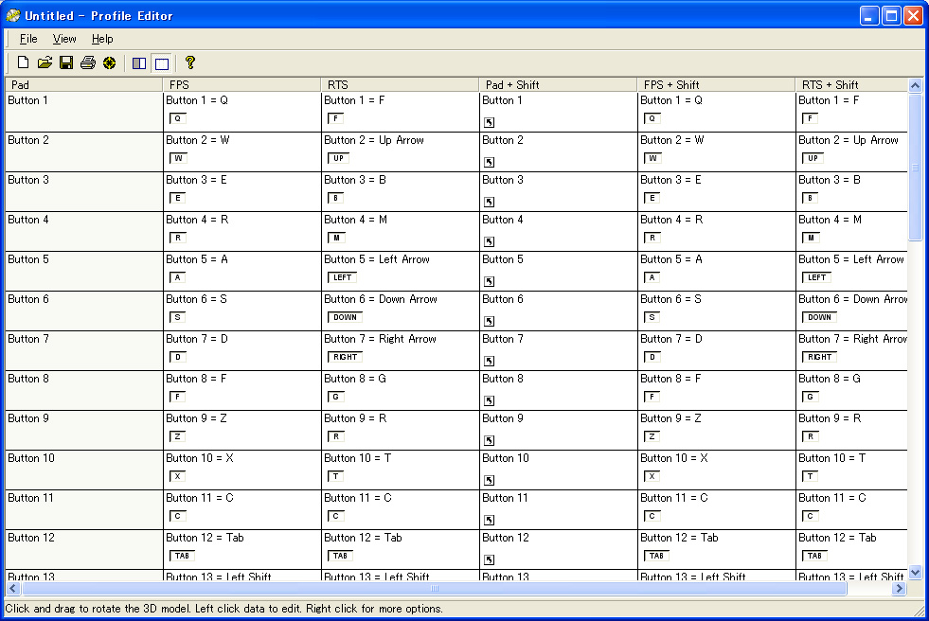Viewport: 929px width, 621px height.
Task: Click the W key icon in FPS + Shift Button 2
Action: pos(652,158)
